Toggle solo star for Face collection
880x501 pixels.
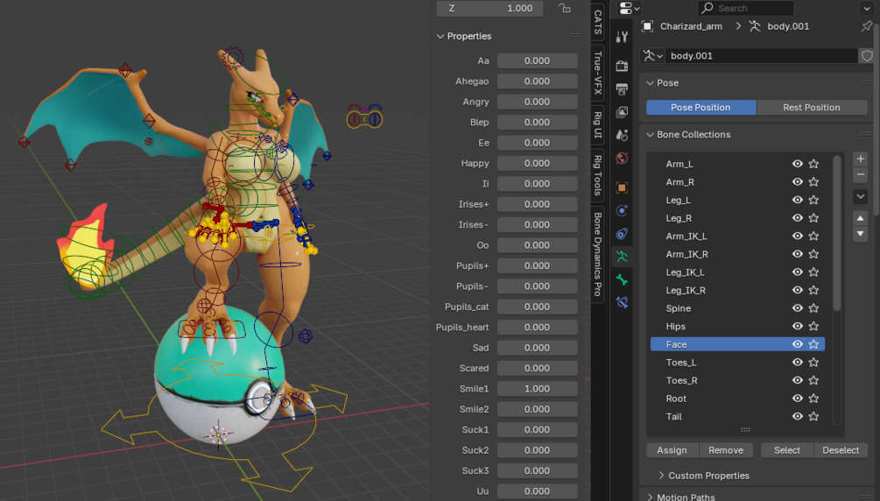[813, 344]
